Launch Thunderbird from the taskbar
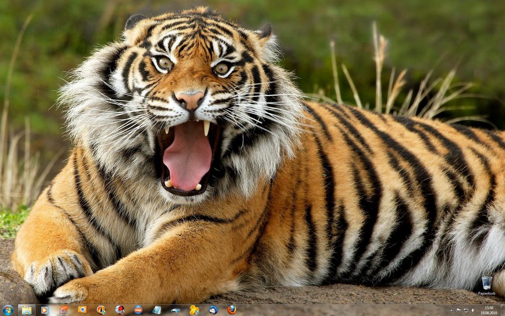Image resolution: width=505 pixels, height=316 pixels. coord(212,310)
